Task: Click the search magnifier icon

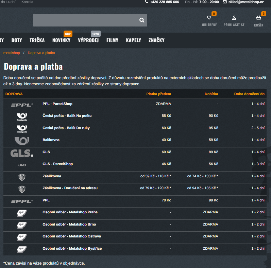Action: point(142,20)
